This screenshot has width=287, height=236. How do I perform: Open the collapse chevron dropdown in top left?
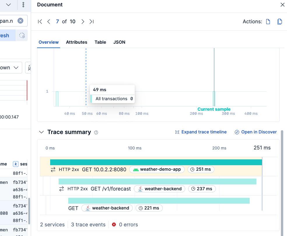(x=8, y=5)
